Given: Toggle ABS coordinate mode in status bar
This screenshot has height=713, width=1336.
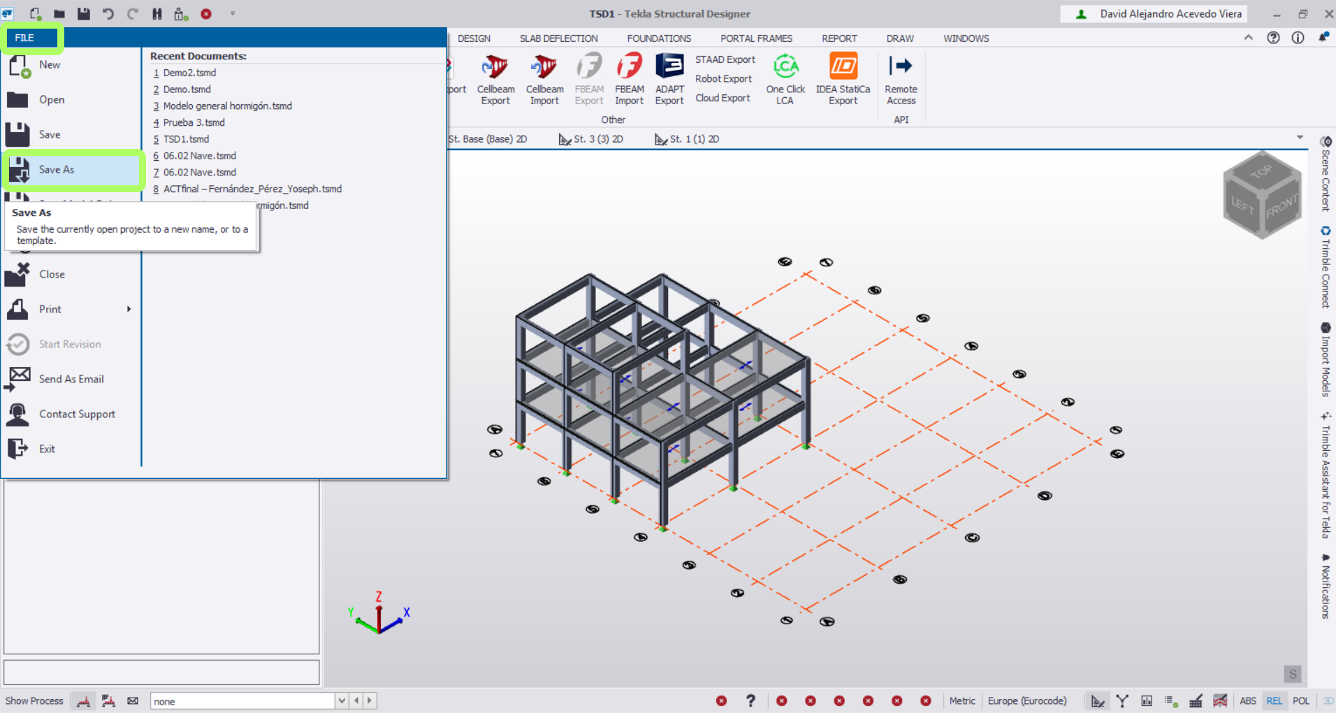Looking at the screenshot, I should [x=1248, y=701].
